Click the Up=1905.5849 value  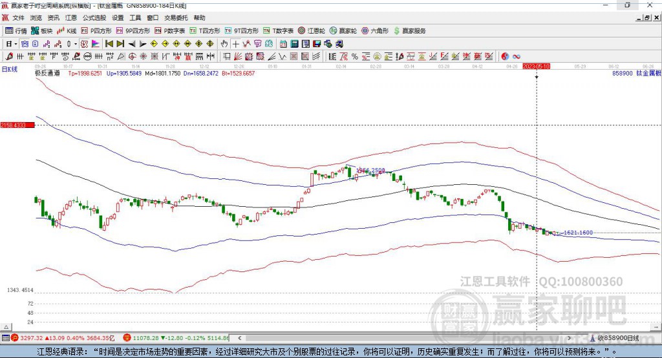123,73
